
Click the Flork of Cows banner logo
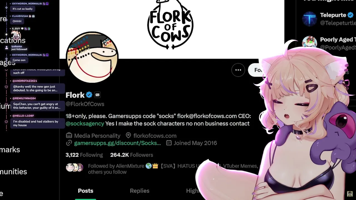pos(170,24)
